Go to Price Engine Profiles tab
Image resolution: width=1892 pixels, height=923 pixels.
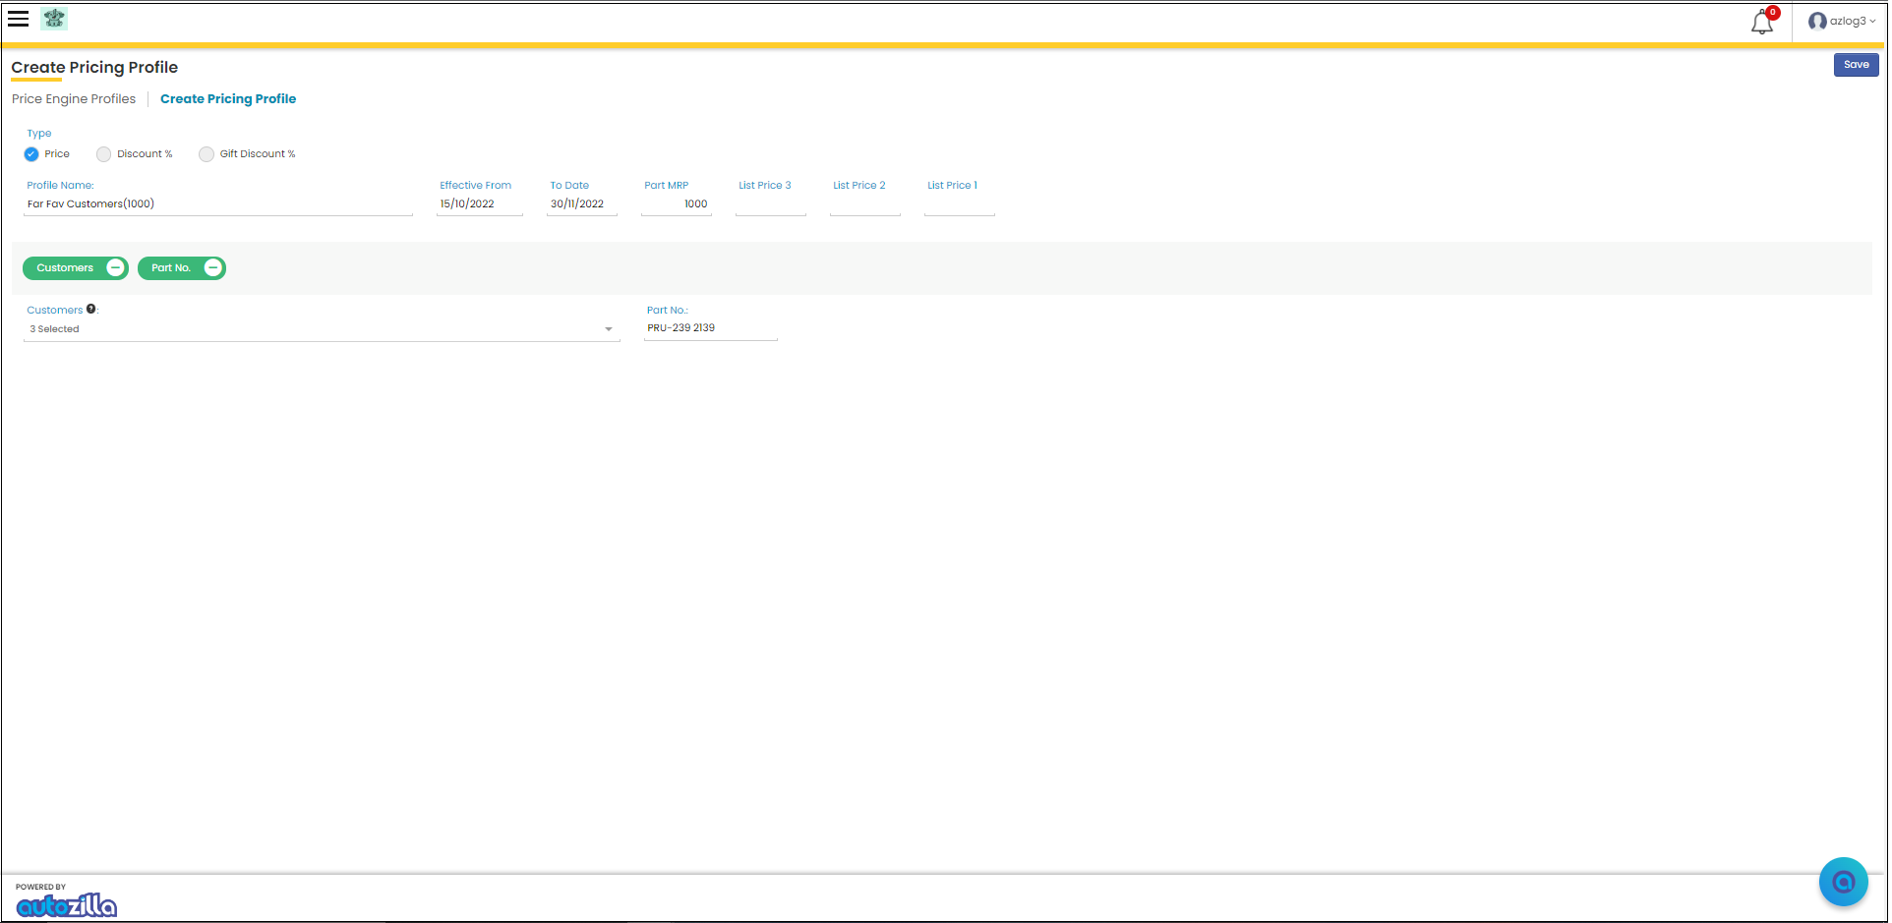tap(74, 99)
